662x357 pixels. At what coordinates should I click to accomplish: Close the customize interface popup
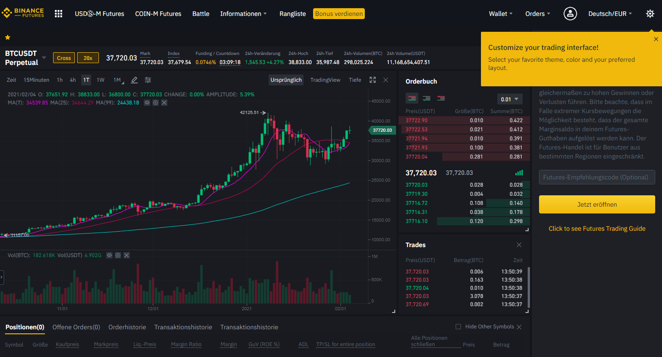[x=656, y=39]
